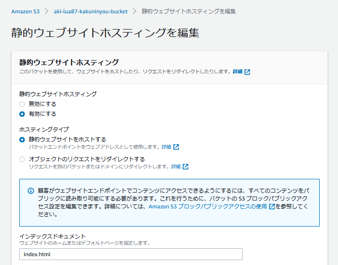Click the ウェブサイトのホームまたはデフォルトページ description text
Viewport: 338px width, 265px height.
[84, 243]
